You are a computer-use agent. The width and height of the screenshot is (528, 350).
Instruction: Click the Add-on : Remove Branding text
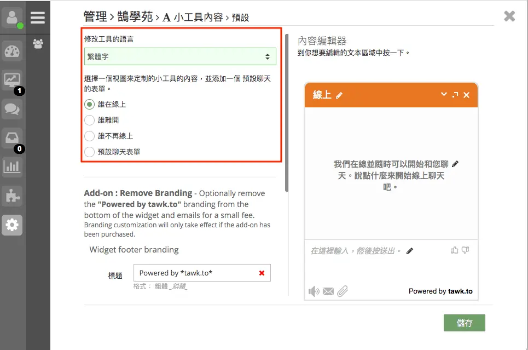coord(138,193)
